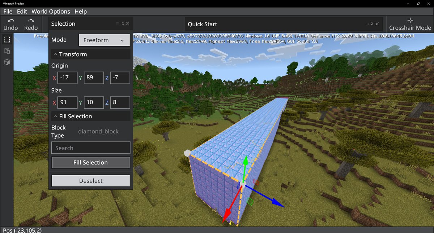Screen dimensions: 434x233
Task: Close the Minecraft Preview window
Action: coord(429,3)
